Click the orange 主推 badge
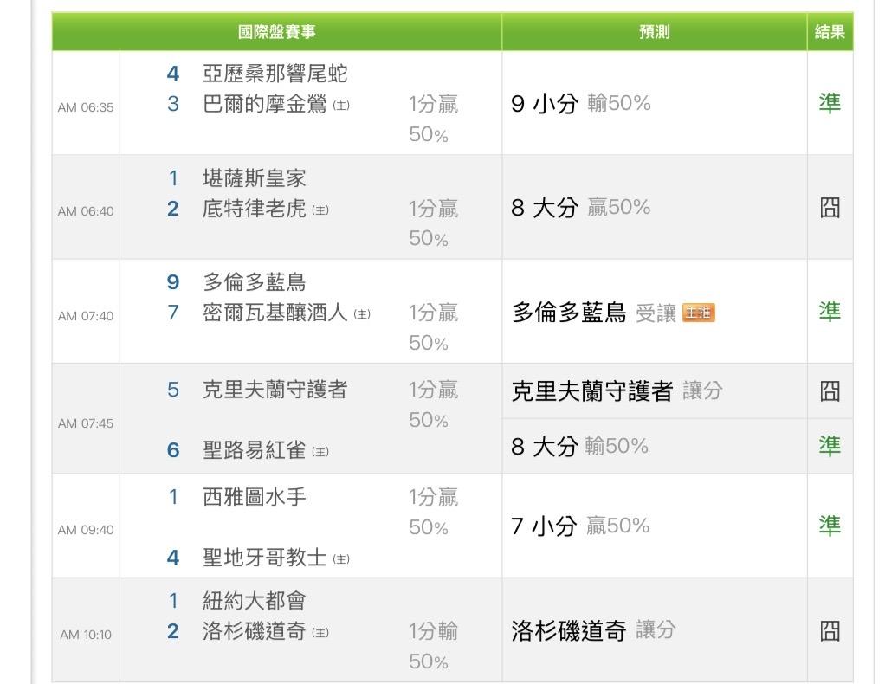Image resolution: width=885 pixels, height=684 pixels. (698, 313)
